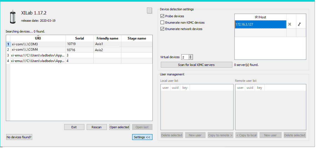This screenshot has width=316, height=148.
Task: Click empty IP/Host row below 172.16.3.127
Action: point(260,33)
